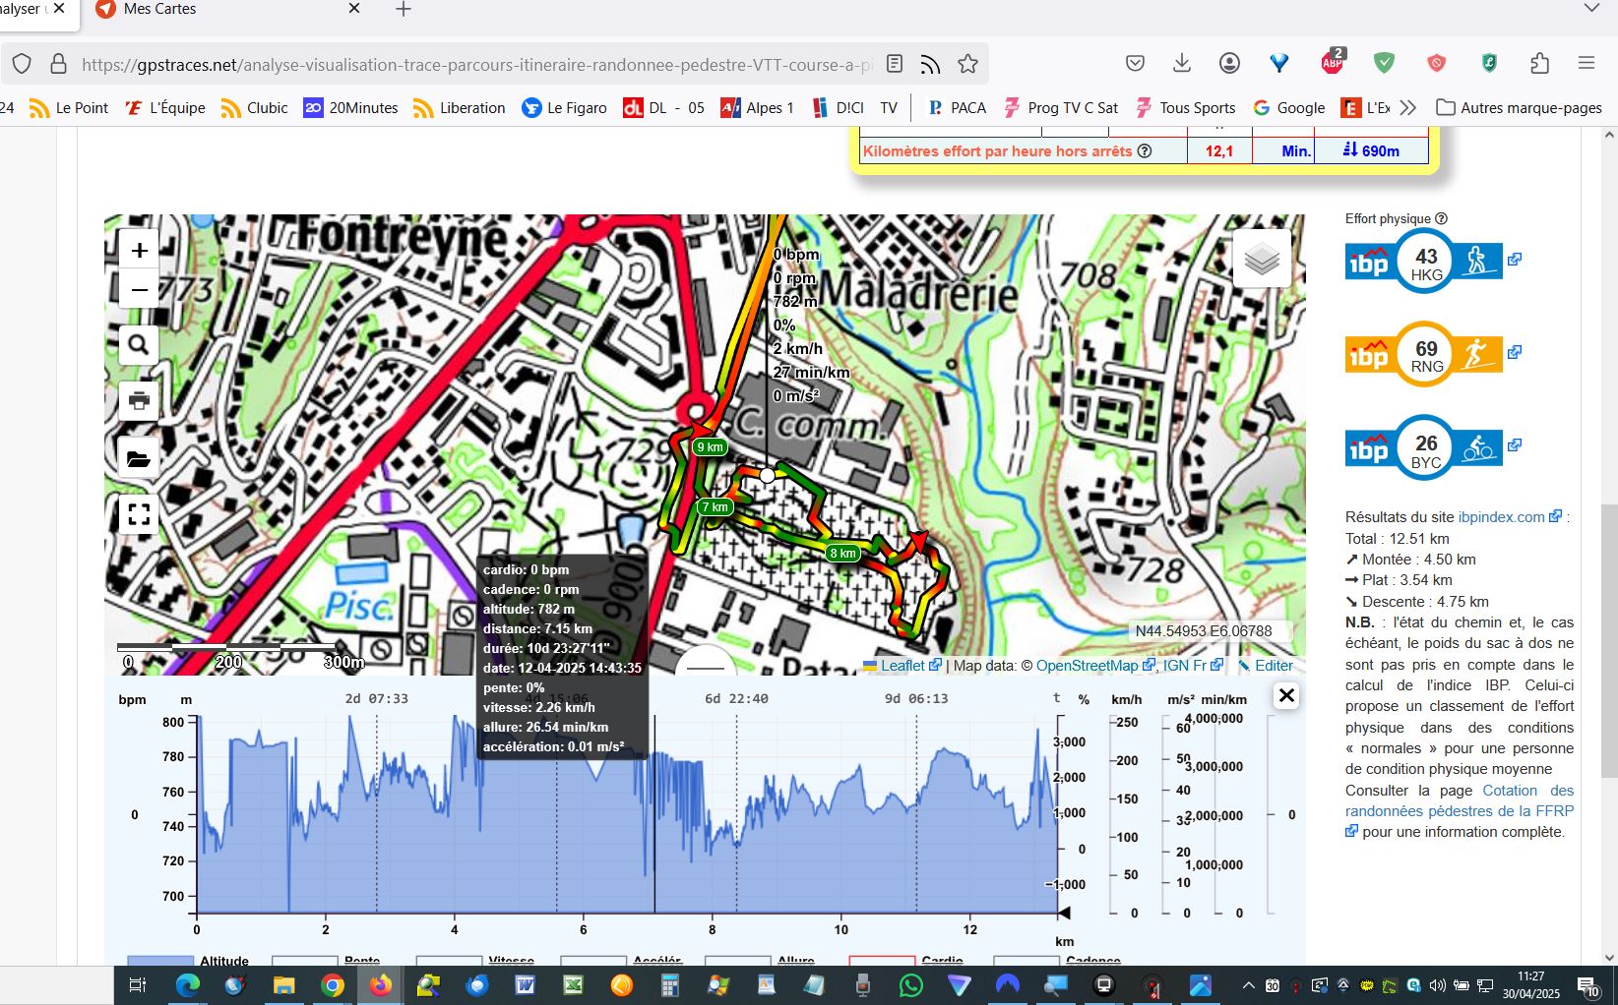
Task: Save the page to Pocket
Action: click(x=1135, y=64)
